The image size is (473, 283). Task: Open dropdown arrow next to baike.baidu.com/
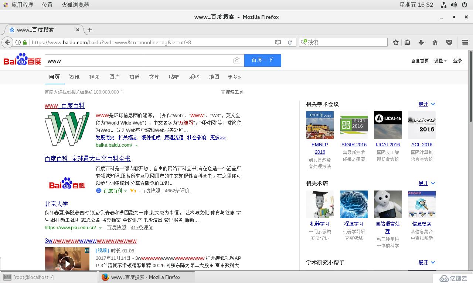(136, 146)
